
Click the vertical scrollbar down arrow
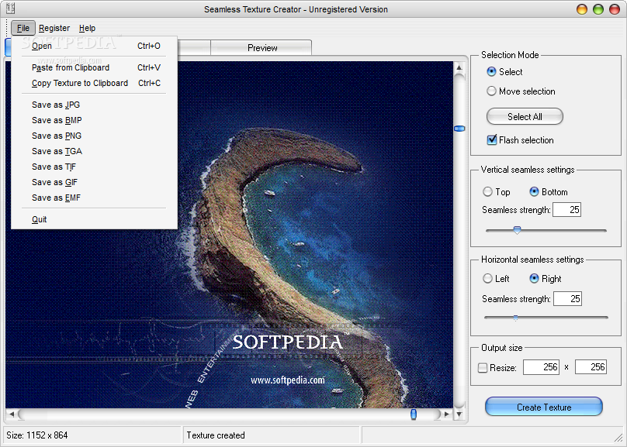tap(459, 414)
